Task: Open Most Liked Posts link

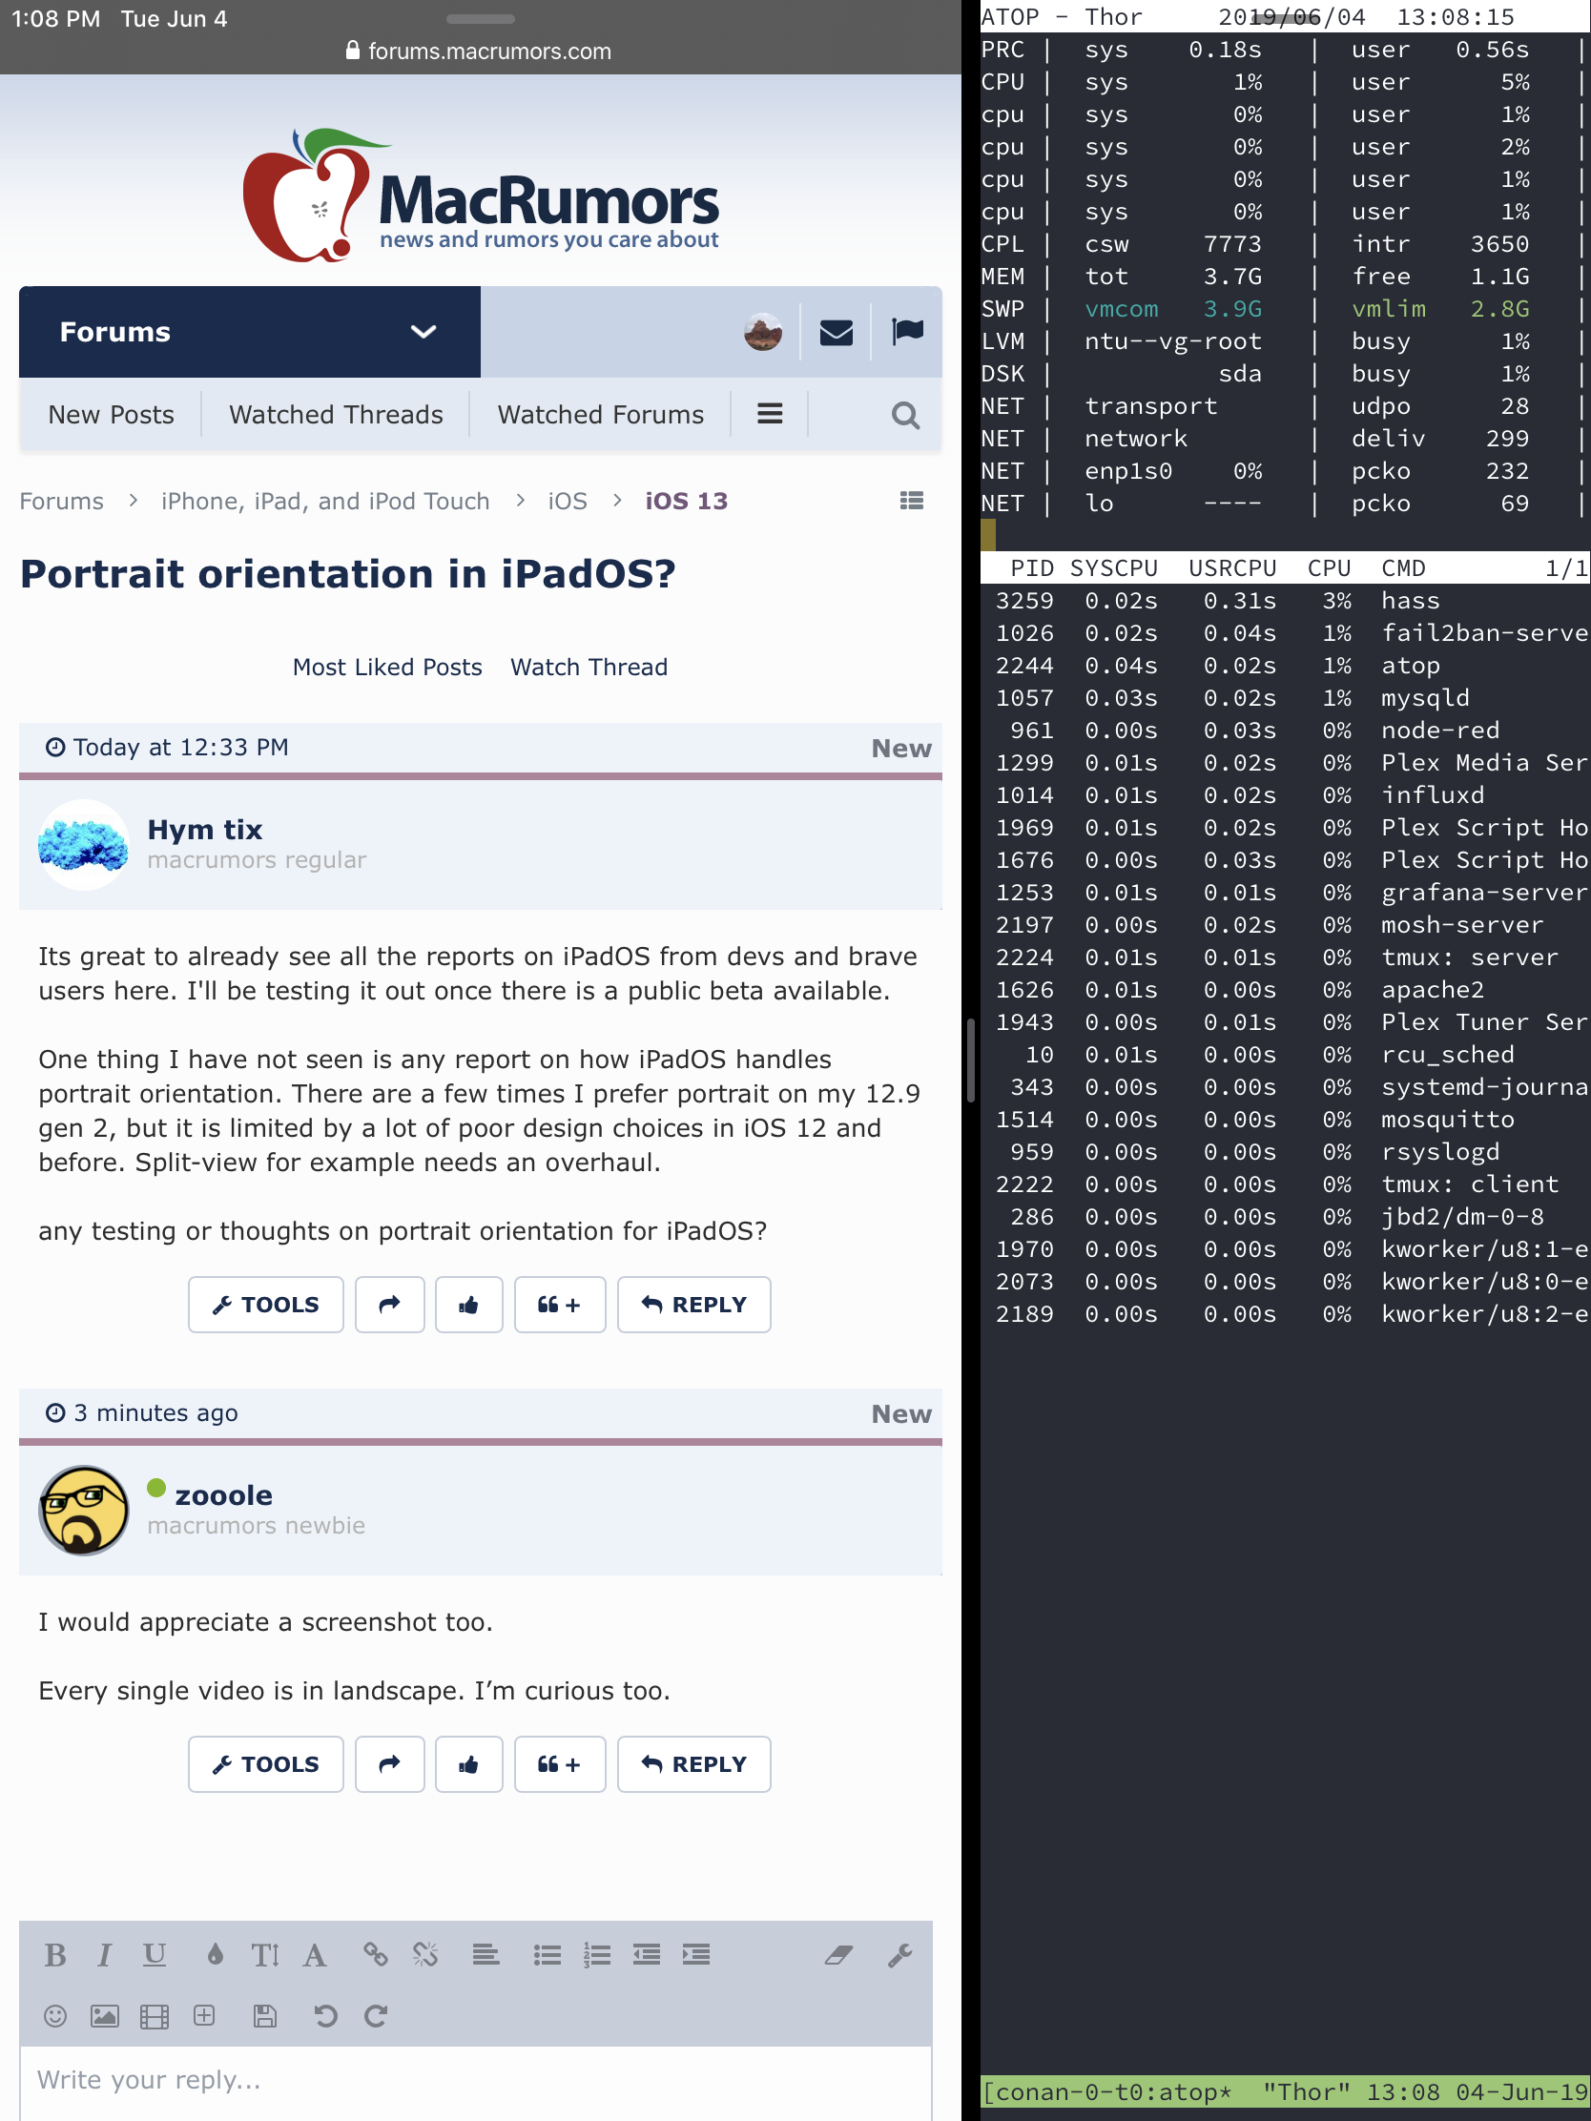Action: [387, 668]
